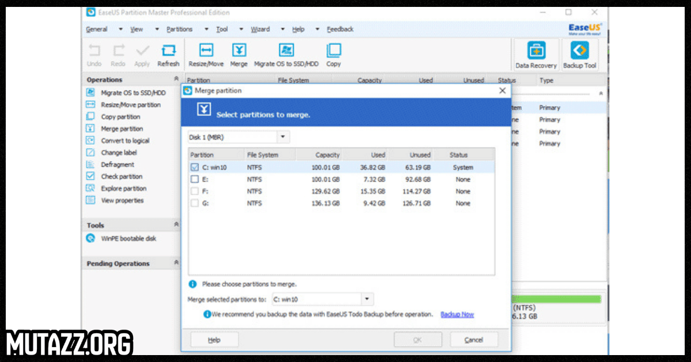Image resolution: width=691 pixels, height=362 pixels.
Task: Open the Copy partition tool
Action: pos(124,116)
